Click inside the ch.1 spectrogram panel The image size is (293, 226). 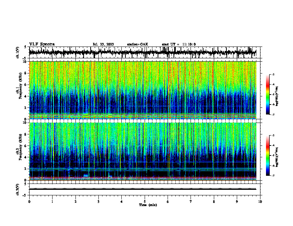click(x=145, y=90)
